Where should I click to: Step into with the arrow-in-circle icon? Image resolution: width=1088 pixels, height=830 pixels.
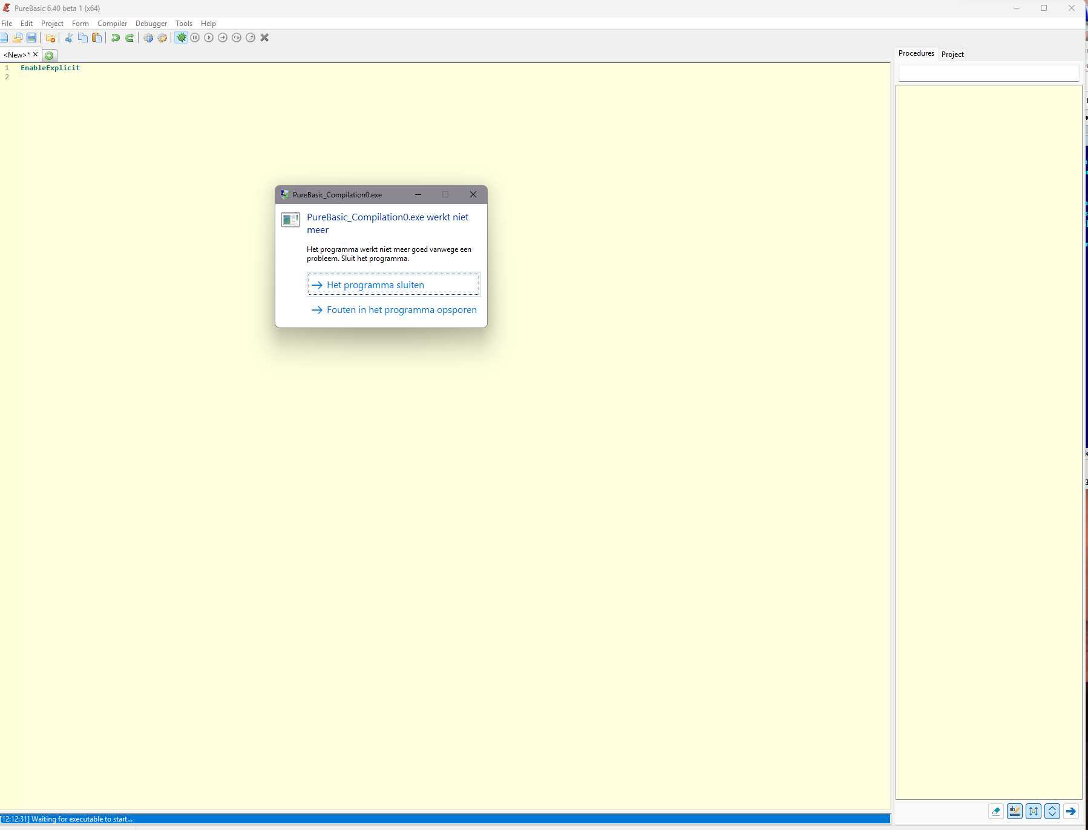(223, 38)
